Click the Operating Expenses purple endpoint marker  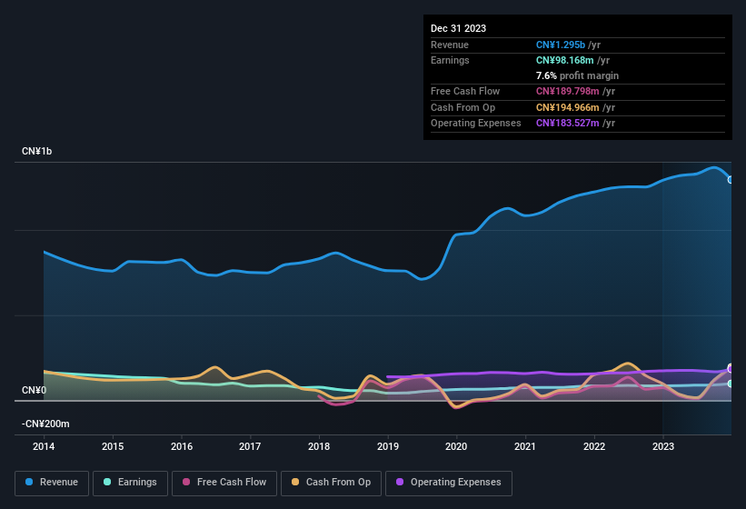(731, 369)
